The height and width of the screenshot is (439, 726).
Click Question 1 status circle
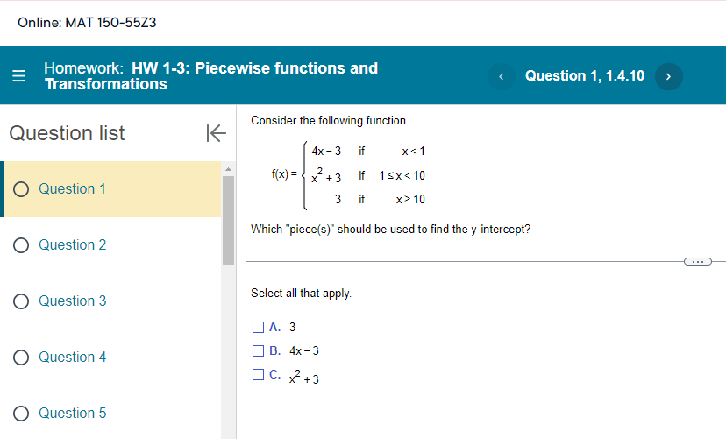click(21, 189)
